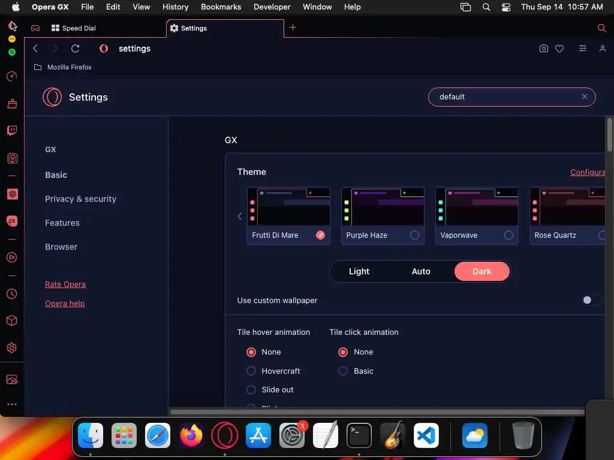
Task: Open Terminal from the Dock
Action: pyautogui.click(x=359, y=435)
